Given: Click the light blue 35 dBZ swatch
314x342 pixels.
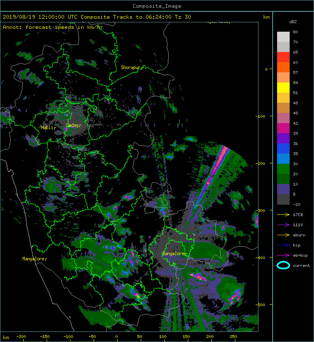Looking at the screenshot, I should point(283,158).
